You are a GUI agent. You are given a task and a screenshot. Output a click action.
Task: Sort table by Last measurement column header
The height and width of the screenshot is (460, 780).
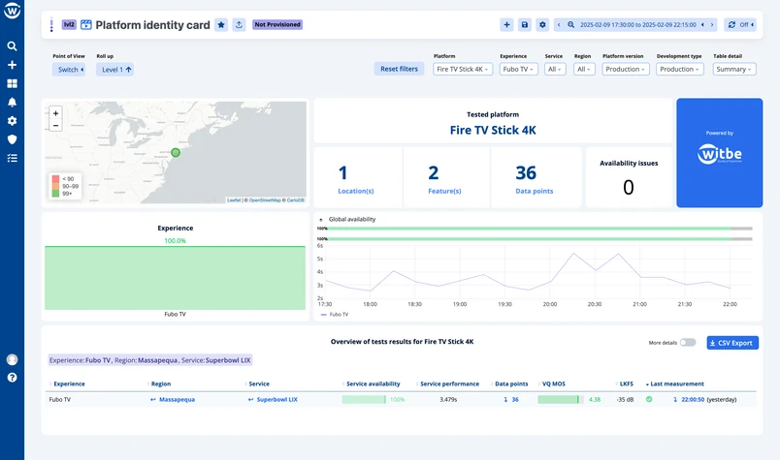[x=677, y=383]
